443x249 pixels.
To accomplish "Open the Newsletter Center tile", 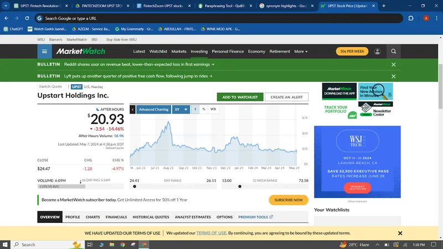I will pos(375,110).
